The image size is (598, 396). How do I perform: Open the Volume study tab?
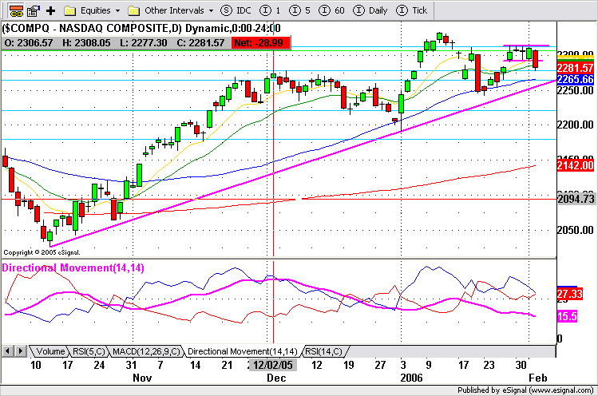pos(49,351)
